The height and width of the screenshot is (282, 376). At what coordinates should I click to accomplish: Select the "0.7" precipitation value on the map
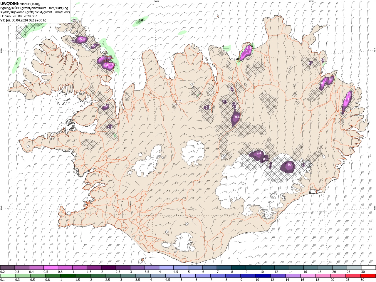(323, 83)
